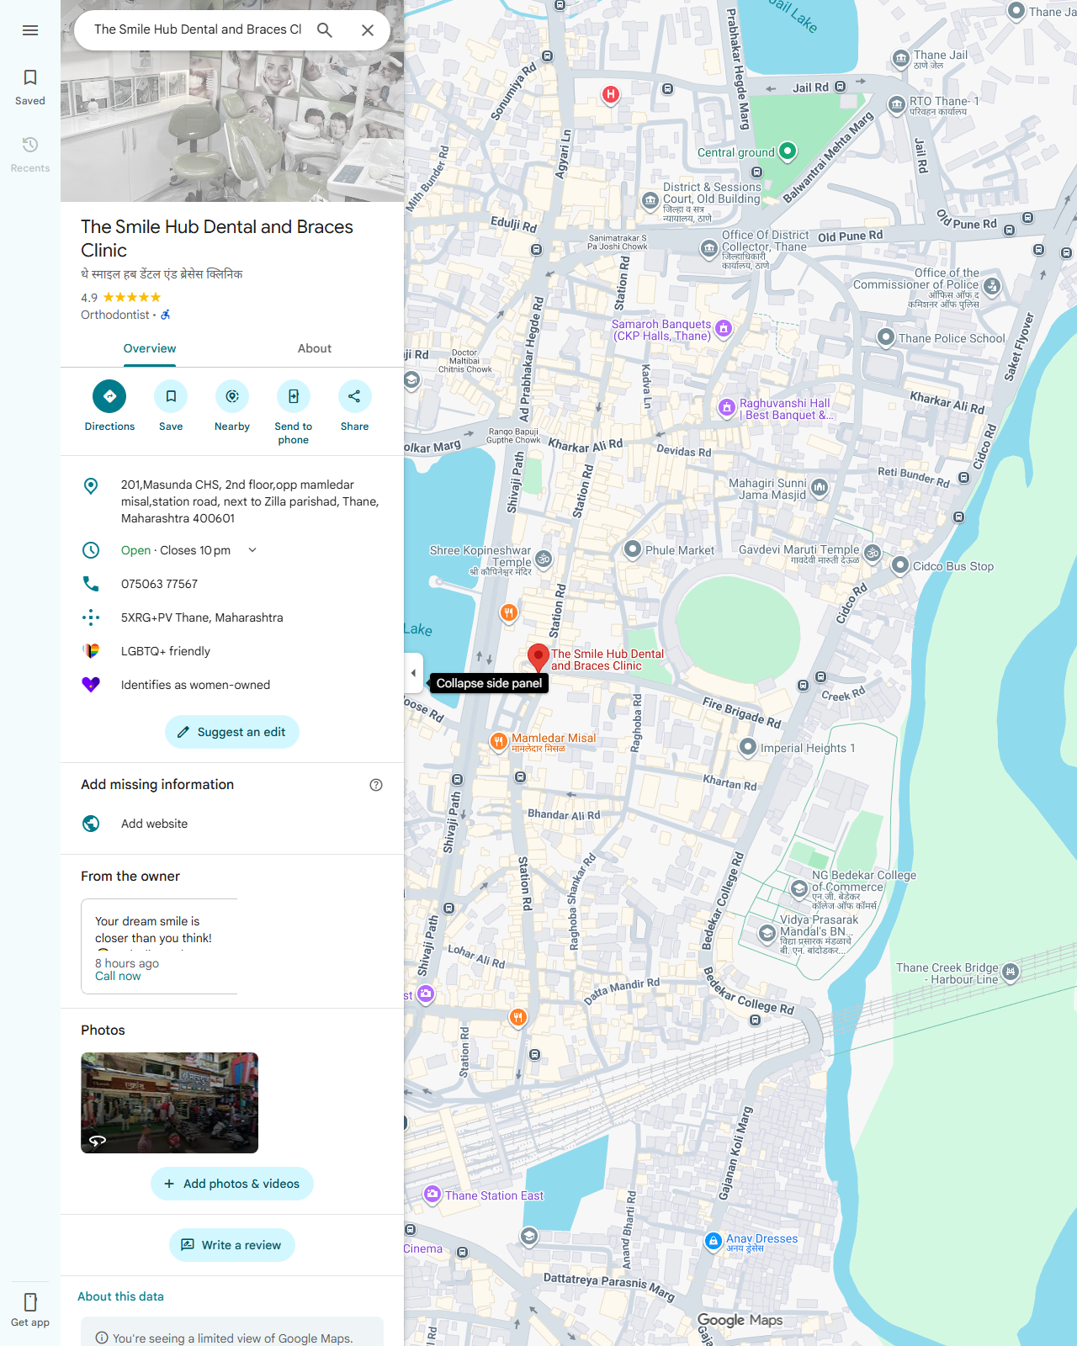Open About this data link
1077x1346 pixels.
point(120,1296)
